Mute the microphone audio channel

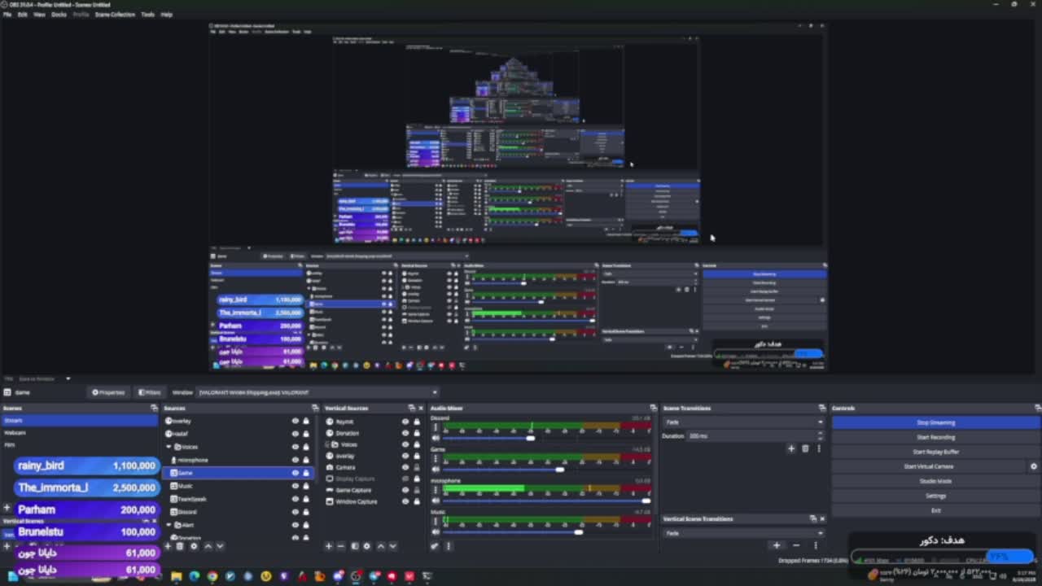click(436, 501)
